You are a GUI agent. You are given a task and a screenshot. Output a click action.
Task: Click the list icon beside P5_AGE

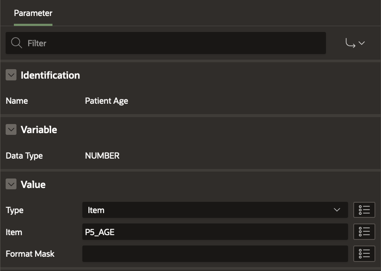pyautogui.click(x=364, y=232)
